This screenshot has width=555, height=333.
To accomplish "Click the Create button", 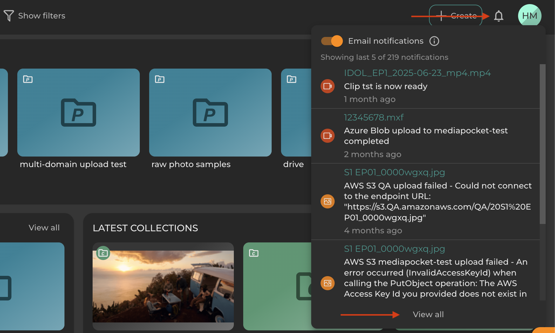I will click(456, 16).
